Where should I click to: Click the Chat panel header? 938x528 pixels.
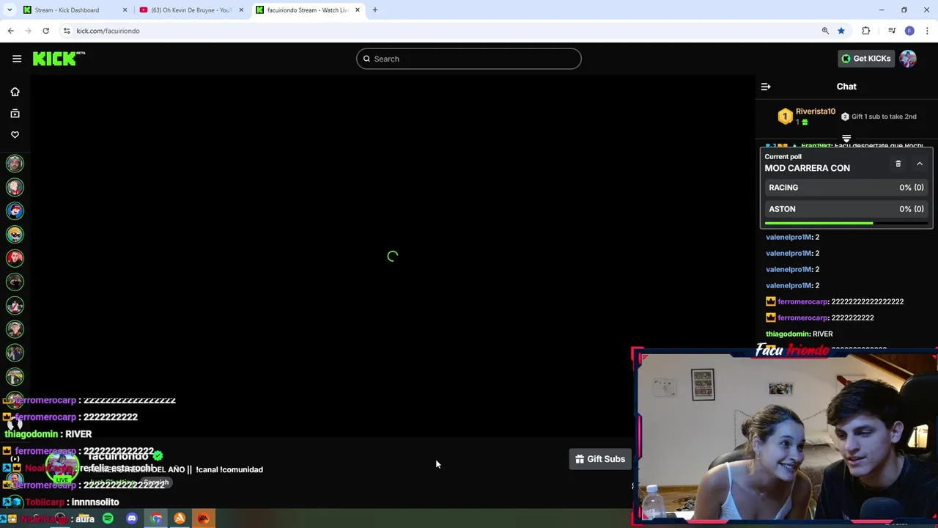pyautogui.click(x=846, y=87)
